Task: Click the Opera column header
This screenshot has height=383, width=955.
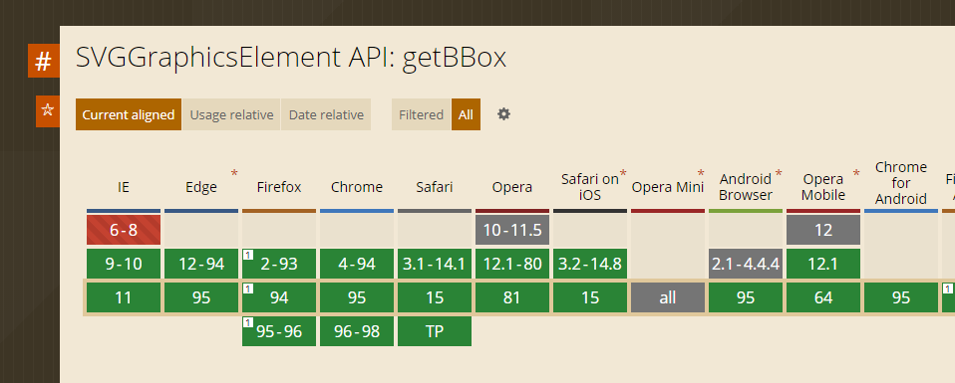Action: point(512,187)
